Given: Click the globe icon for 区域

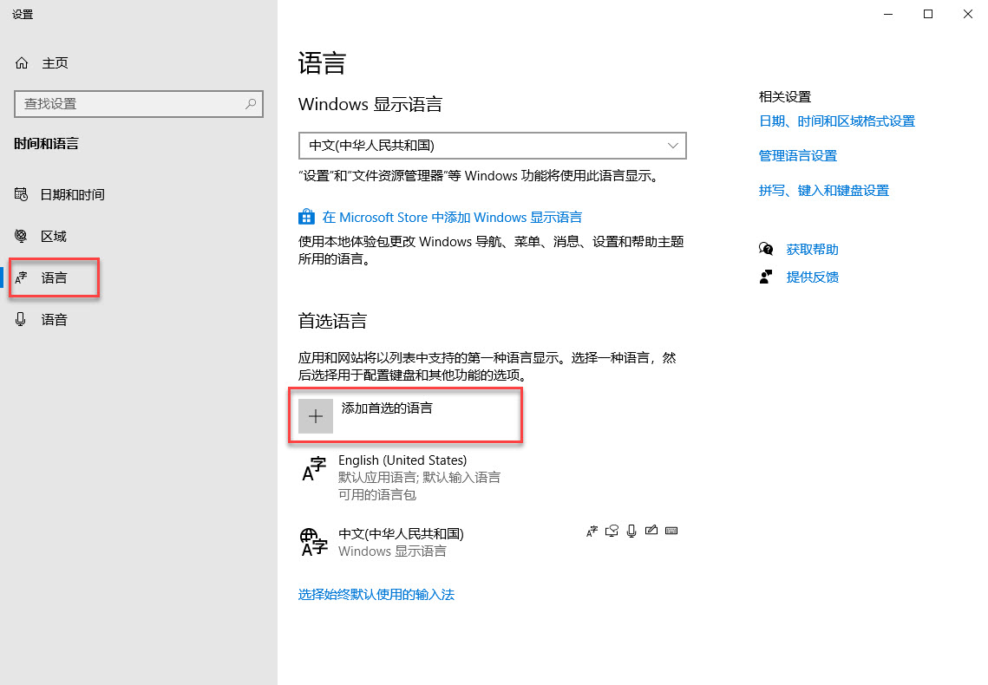Looking at the screenshot, I should 21,236.
